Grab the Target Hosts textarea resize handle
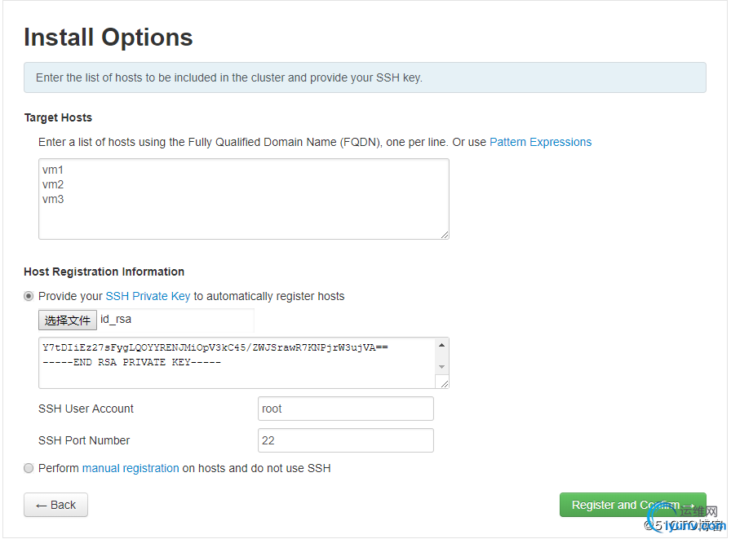The width and height of the screenshot is (731, 539). (x=445, y=235)
